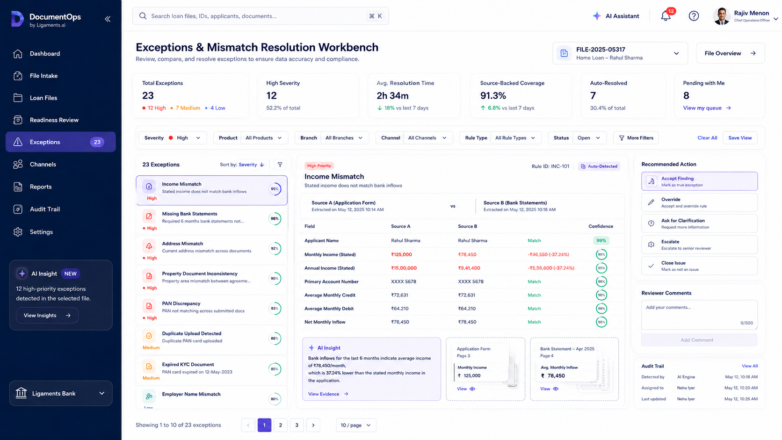Click the Escalate action icon

pos(651,245)
